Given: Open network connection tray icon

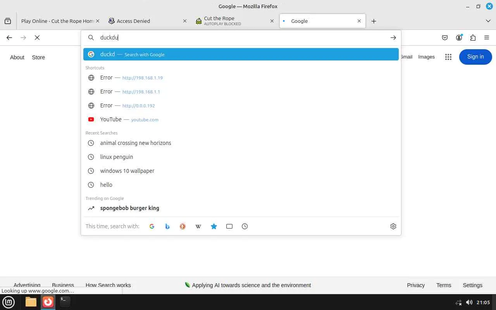Looking at the screenshot, I should (459, 302).
